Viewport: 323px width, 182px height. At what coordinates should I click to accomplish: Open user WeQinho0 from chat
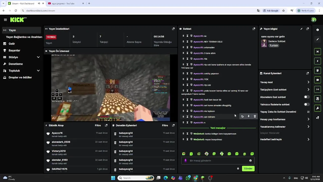(199, 134)
